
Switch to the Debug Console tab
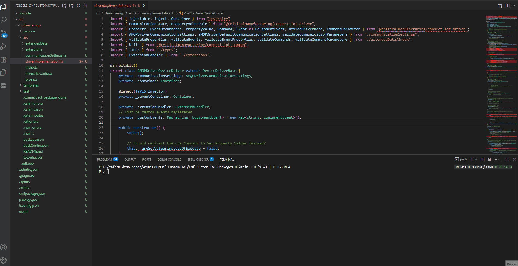169,159
